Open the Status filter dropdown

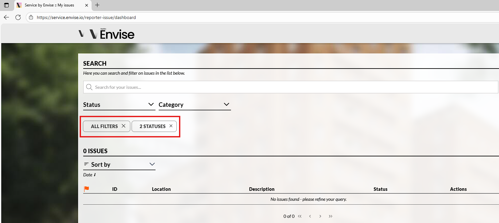119,105
